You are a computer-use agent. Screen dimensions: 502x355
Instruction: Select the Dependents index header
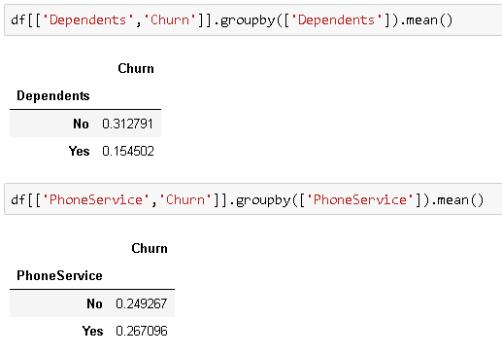(53, 96)
